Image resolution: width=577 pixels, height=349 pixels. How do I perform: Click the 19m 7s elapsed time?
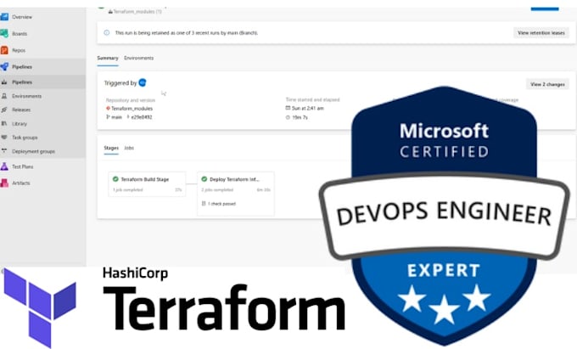300,117
